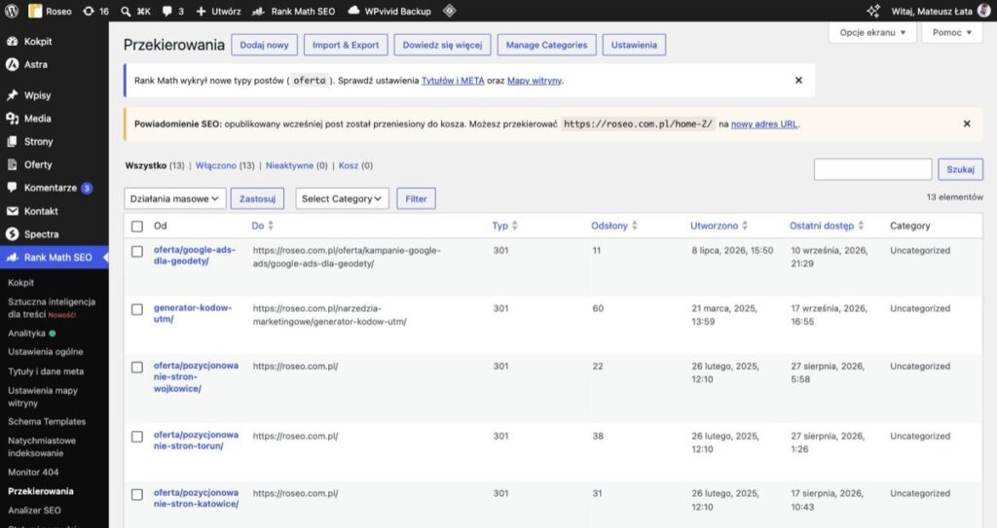
Task: Dismiss the Rank Math new post types notice
Action: click(x=798, y=80)
